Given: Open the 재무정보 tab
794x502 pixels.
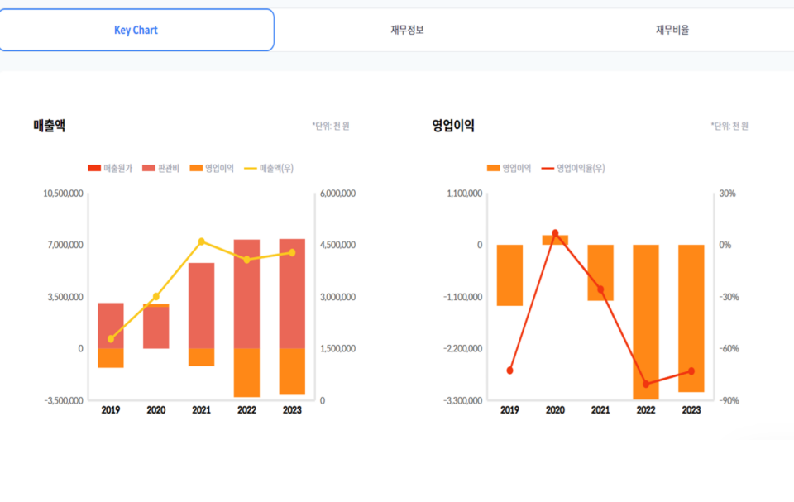Looking at the screenshot, I should point(407,31).
